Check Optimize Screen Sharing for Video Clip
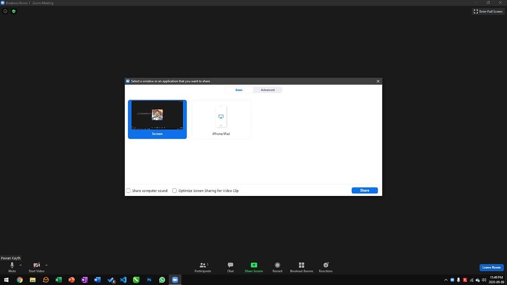This screenshot has width=507, height=285. point(174,191)
